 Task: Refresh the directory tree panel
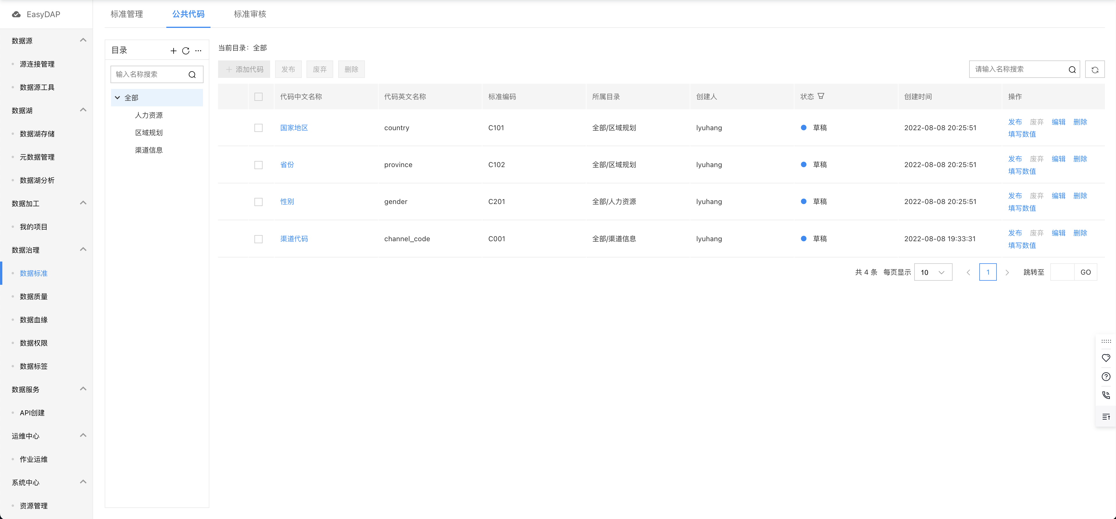point(186,51)
